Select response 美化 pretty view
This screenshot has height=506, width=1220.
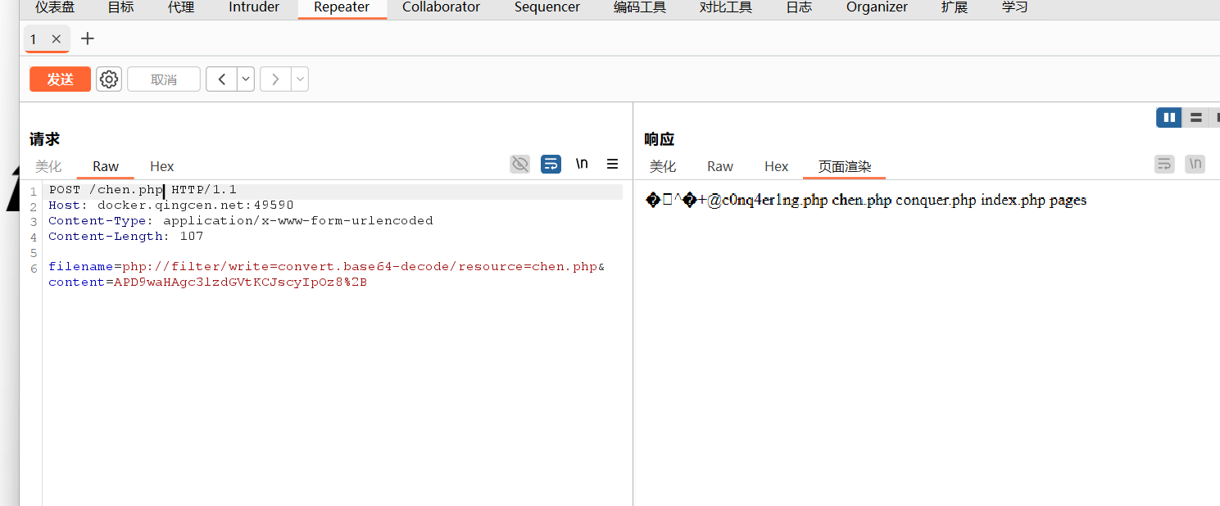pyautogui.click(x=663, y=166)
